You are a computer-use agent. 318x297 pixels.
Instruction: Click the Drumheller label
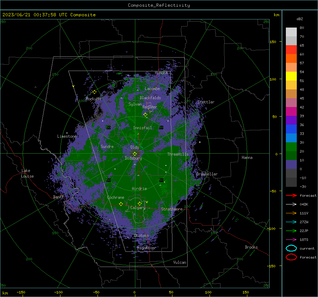coord(207,174)
